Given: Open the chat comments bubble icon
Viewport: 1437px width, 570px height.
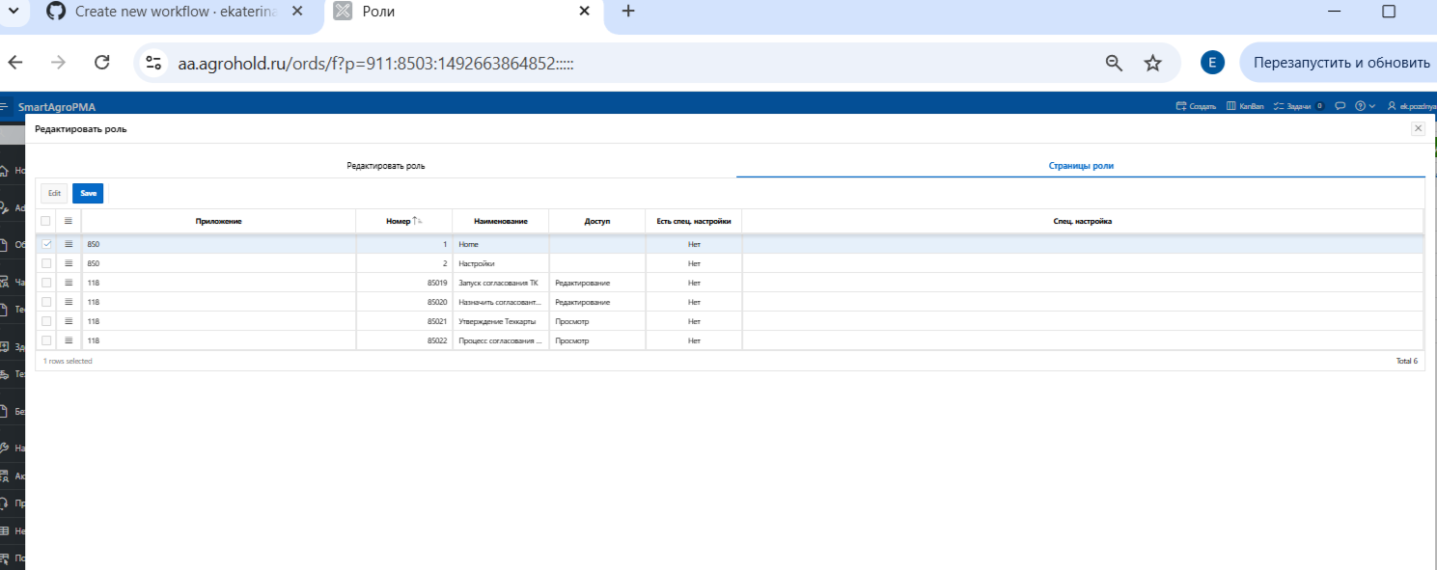Looking at the screenshot, I should (1340, 106).
